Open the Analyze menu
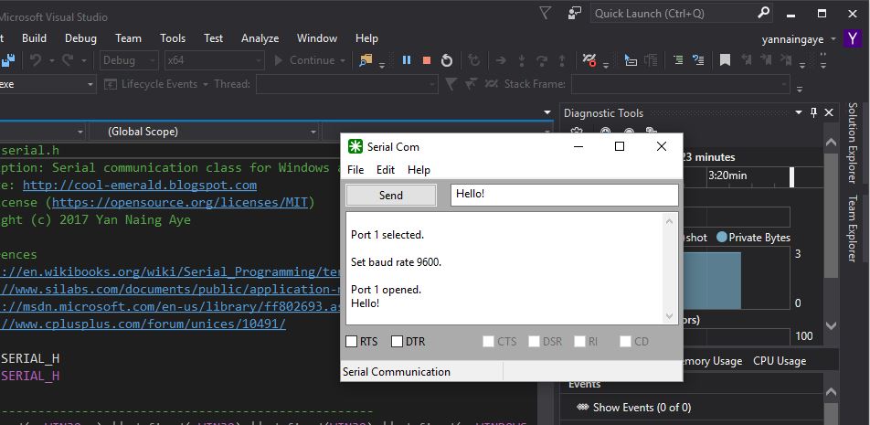 click(260, 38)
